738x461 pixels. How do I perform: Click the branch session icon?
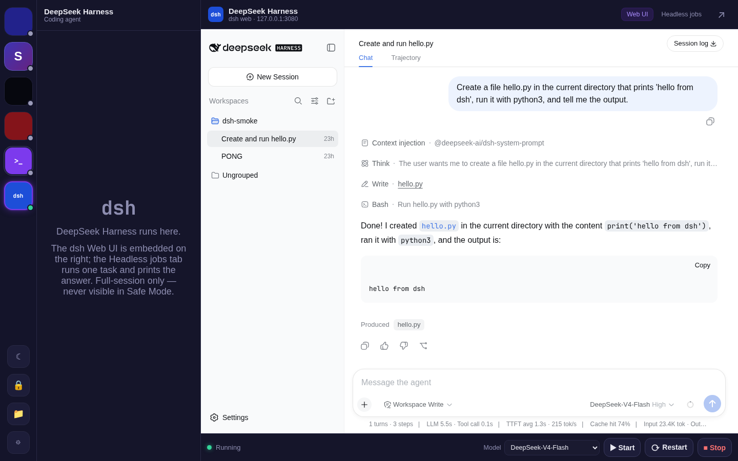click(x=423, y=346)
